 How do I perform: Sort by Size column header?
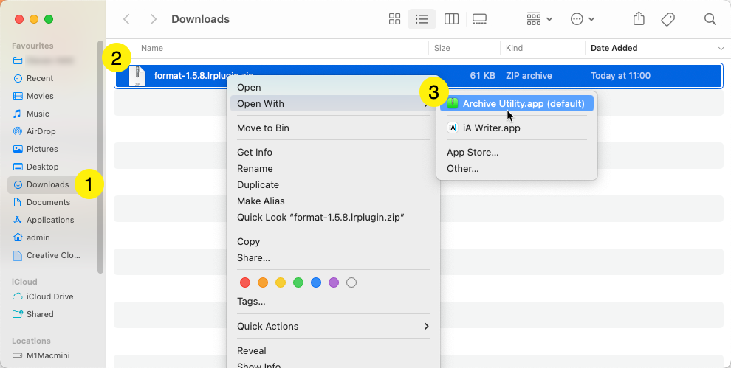442,48
